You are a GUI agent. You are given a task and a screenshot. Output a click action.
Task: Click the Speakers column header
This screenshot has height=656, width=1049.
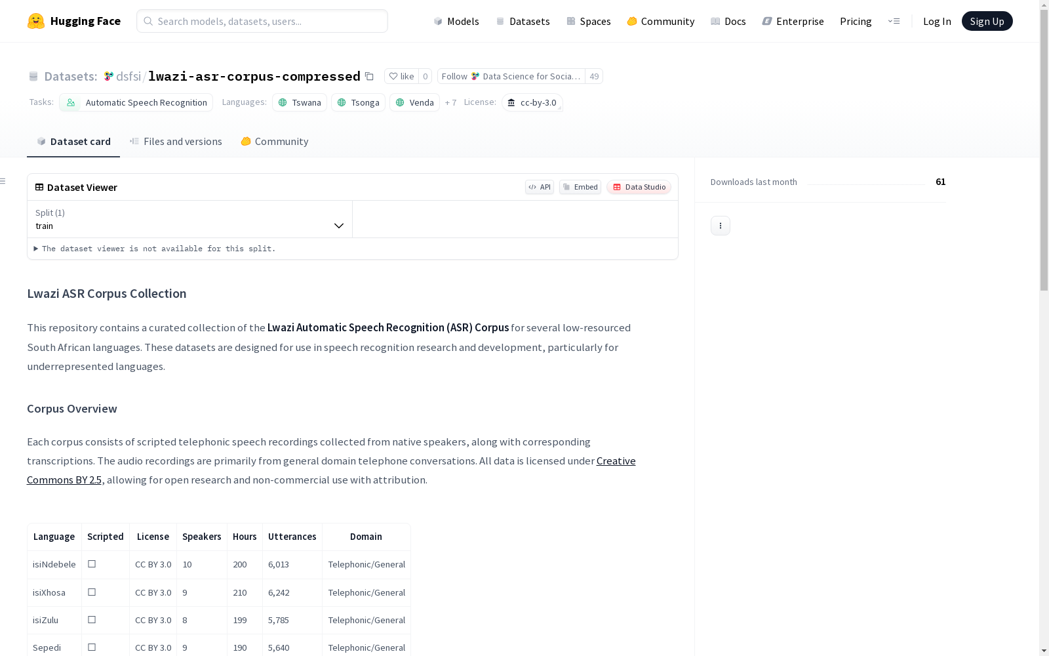pyautogui.click(x=202, y=537)
